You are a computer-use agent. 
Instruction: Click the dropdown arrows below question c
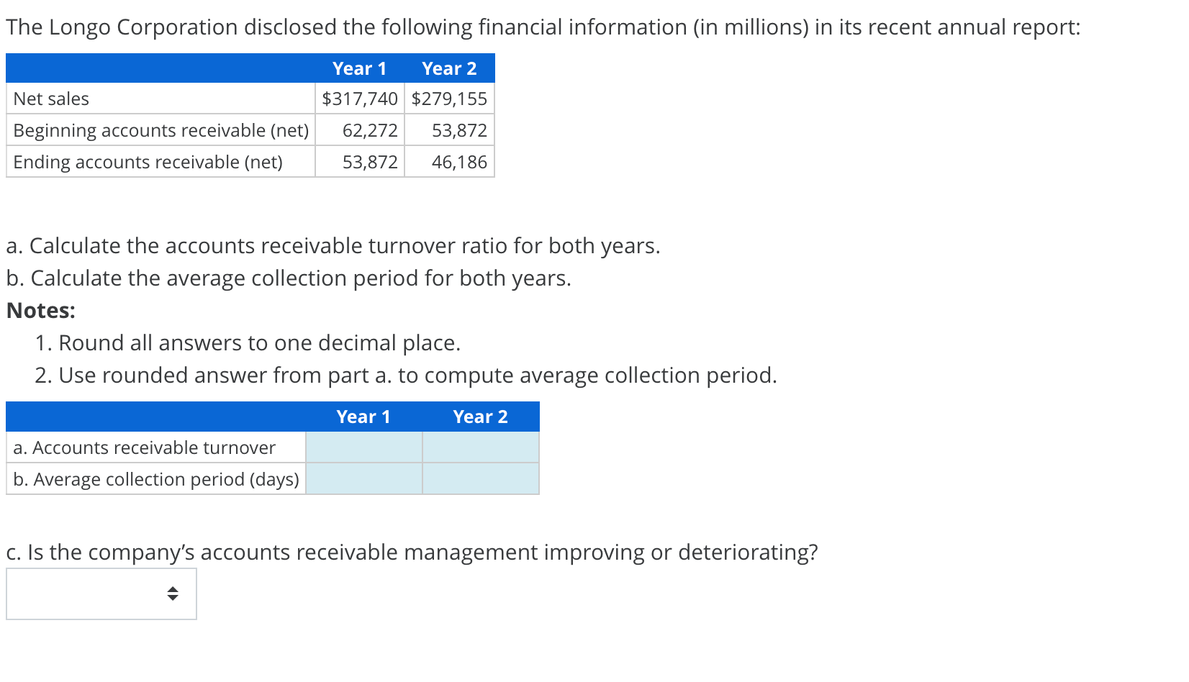pyautogui.click(x=173, y=594)
